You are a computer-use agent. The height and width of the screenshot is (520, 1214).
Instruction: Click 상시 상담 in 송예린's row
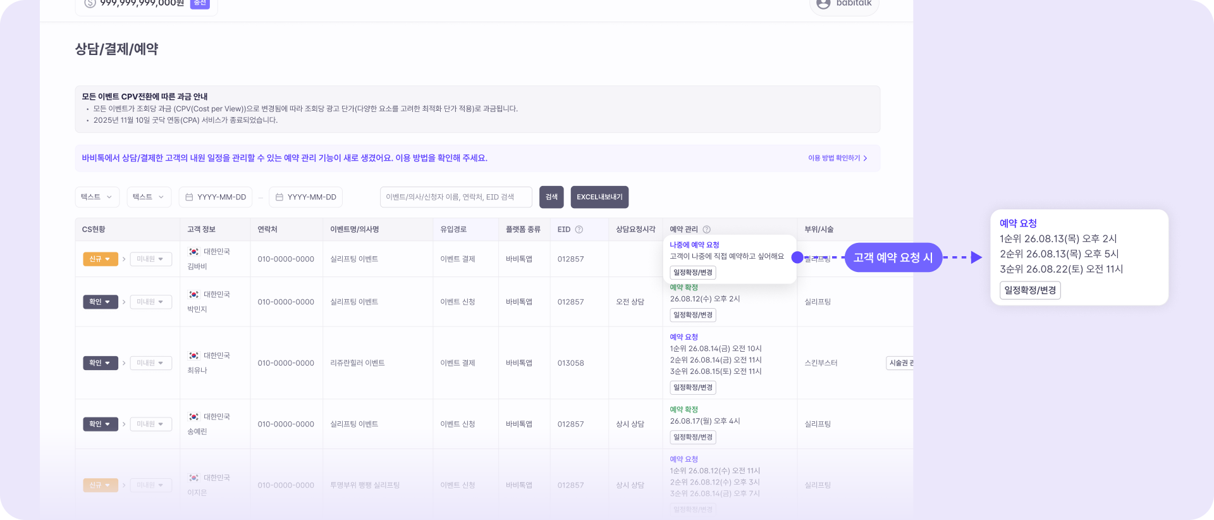[630, 424]
